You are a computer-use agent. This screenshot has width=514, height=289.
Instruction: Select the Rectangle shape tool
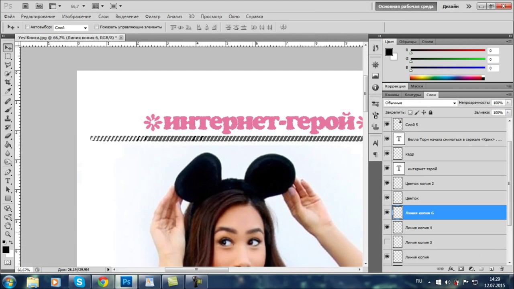coord(8,198)
